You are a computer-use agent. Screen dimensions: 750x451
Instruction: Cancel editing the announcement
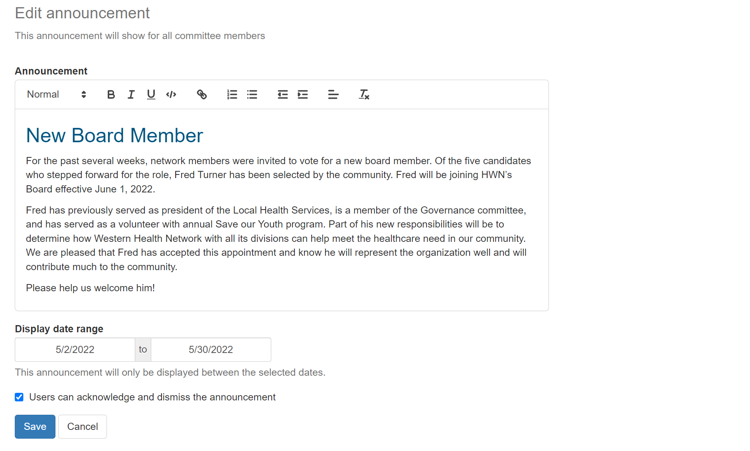[83, 427]
